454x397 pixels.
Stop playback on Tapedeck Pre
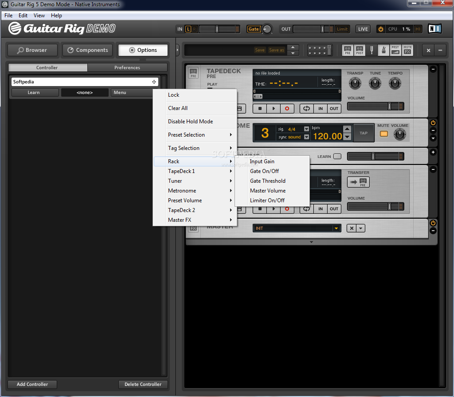[260, 109]
